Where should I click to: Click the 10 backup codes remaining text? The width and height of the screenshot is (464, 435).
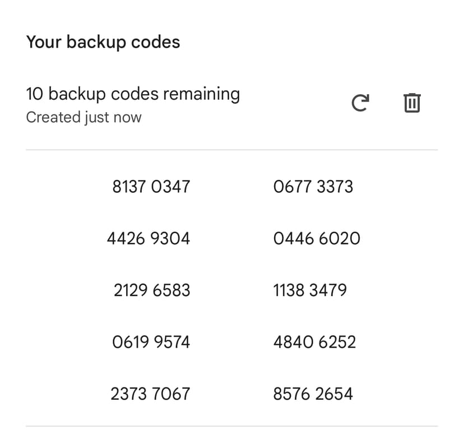133,94
